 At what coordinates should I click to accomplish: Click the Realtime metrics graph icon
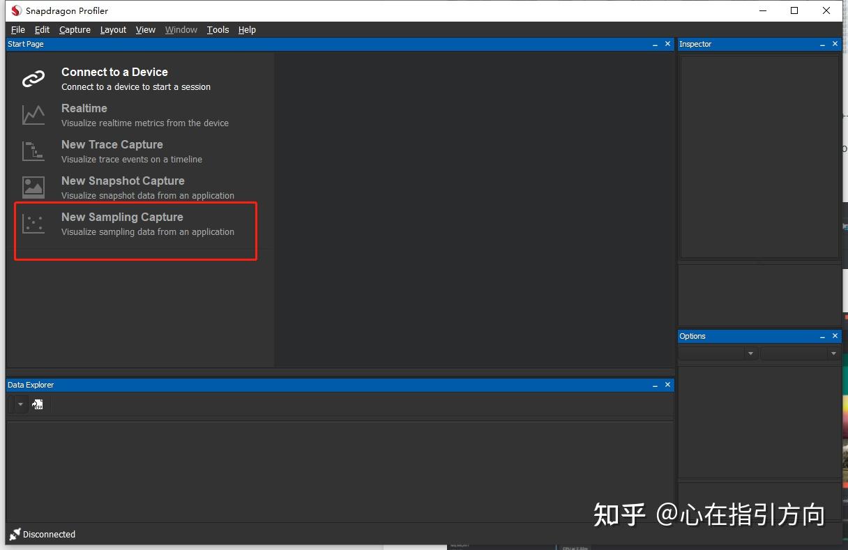click(x=33, y=114)
